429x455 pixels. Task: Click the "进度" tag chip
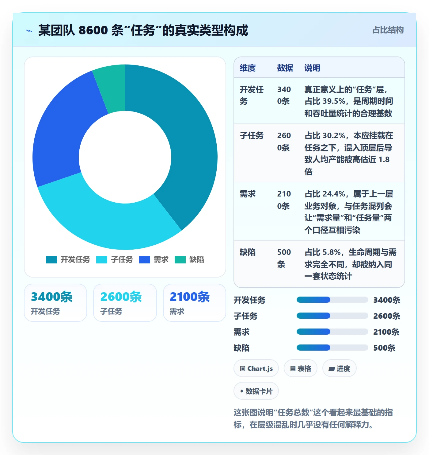(x=340, y=368)
